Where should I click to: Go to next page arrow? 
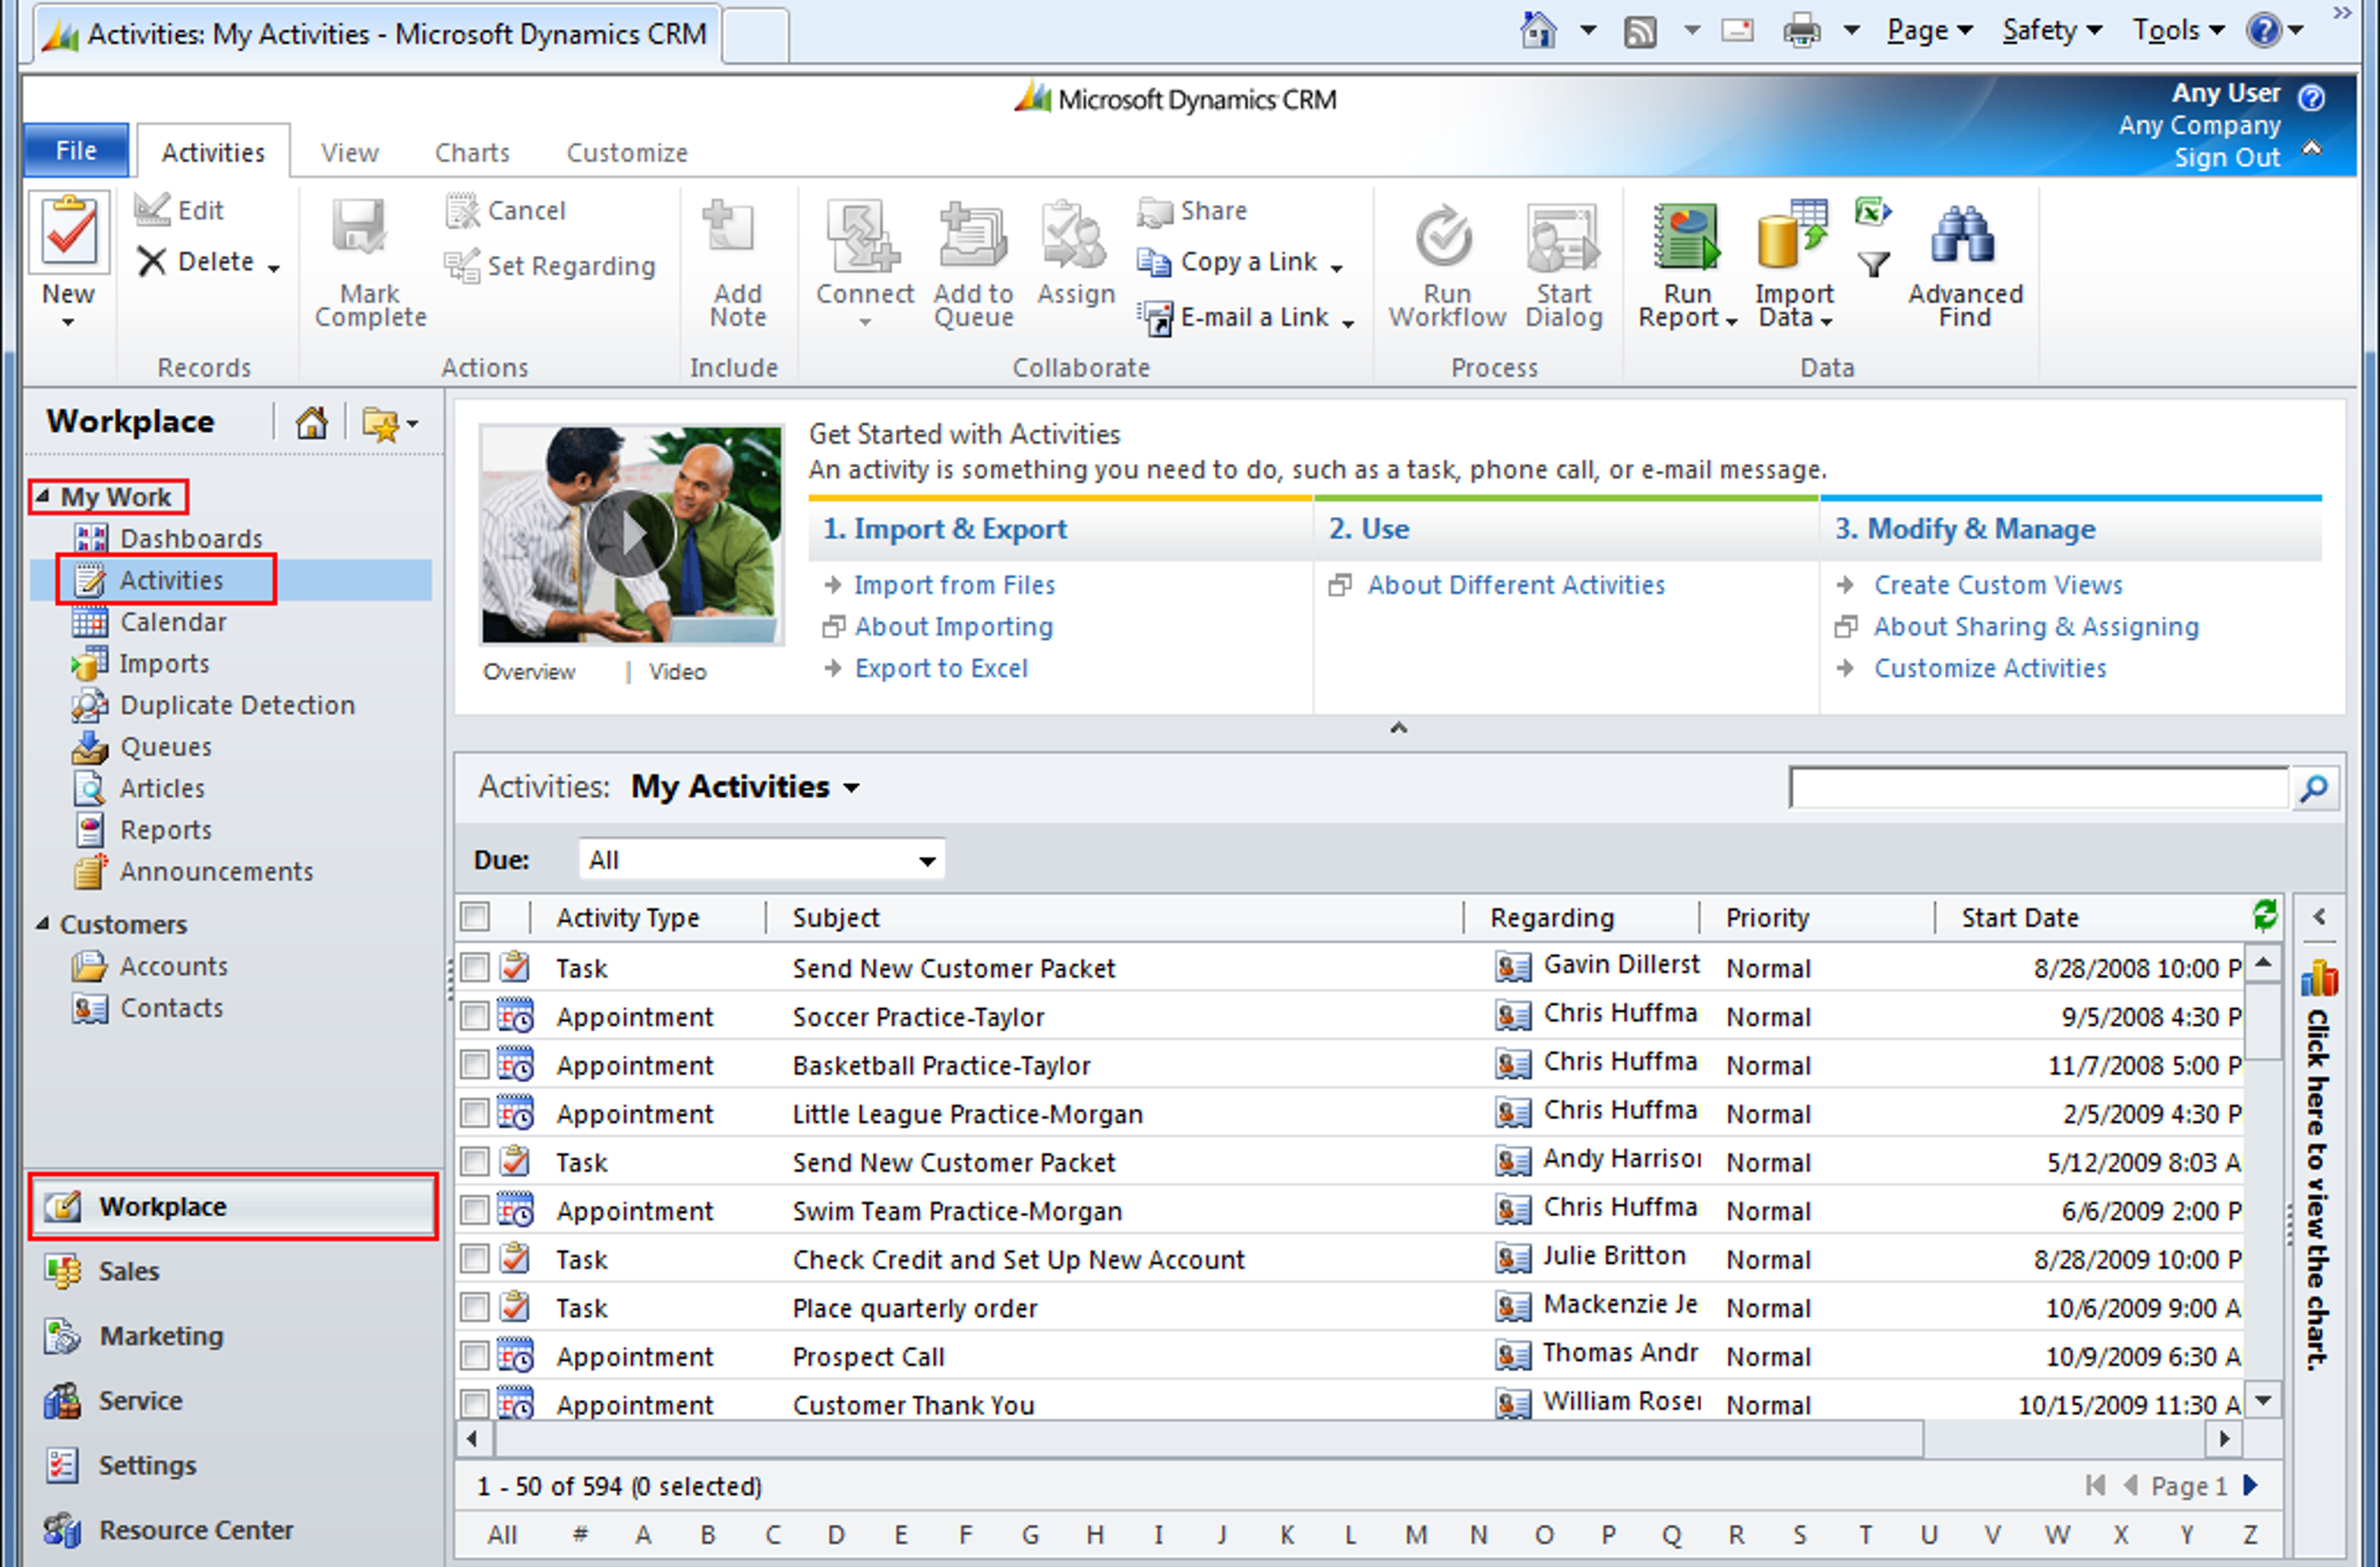coord(2250,1485)
